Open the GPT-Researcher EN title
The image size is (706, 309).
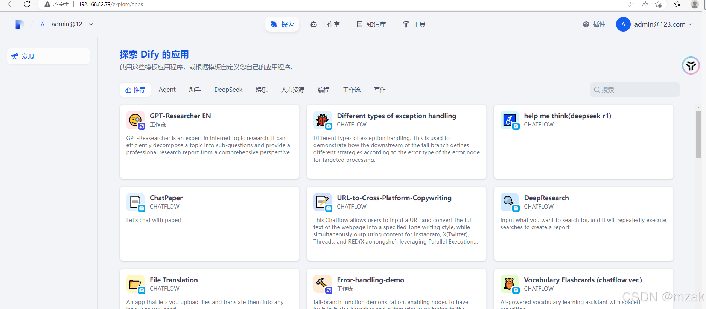click(x=180, y=116)
